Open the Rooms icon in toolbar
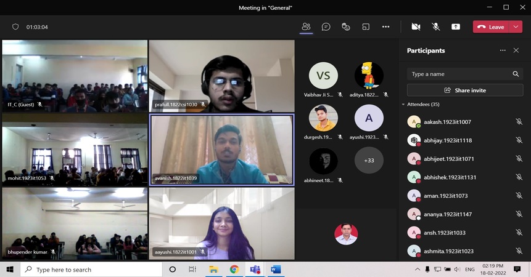Viewport: 531px width, 277px height. pyautogui.click(x=366, y=27)
